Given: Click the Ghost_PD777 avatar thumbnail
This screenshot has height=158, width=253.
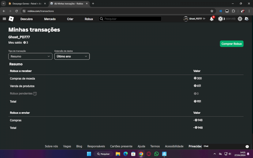Looking at the screenshot, I should click(186, 19).
